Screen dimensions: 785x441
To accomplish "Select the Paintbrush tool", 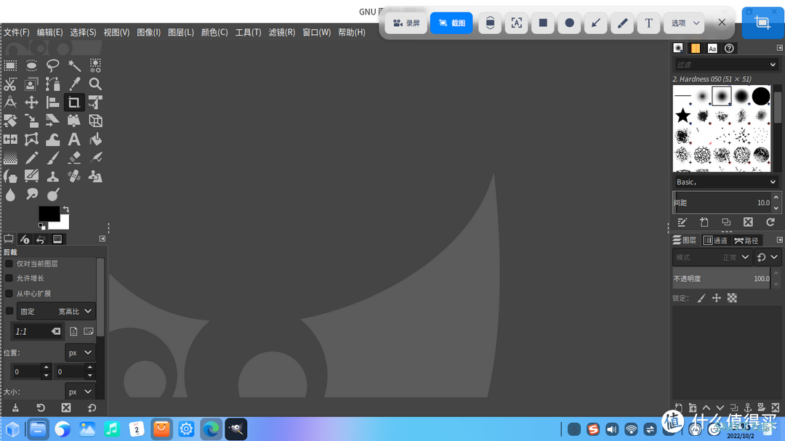I will tap(52, 158).
